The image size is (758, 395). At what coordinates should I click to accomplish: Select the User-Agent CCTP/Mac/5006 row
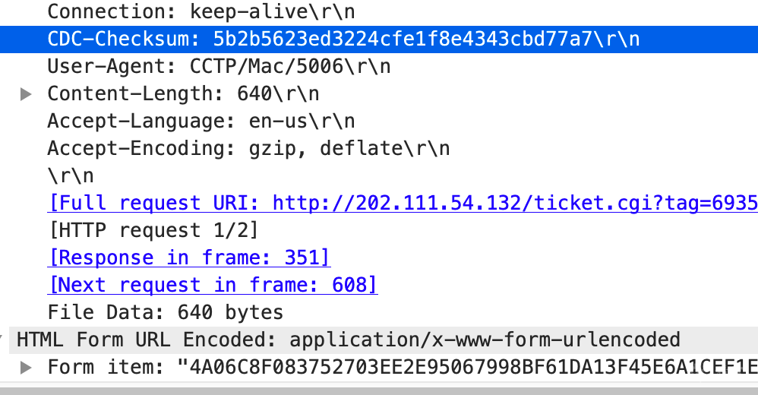pyautogui.click(x=219, y=67)
